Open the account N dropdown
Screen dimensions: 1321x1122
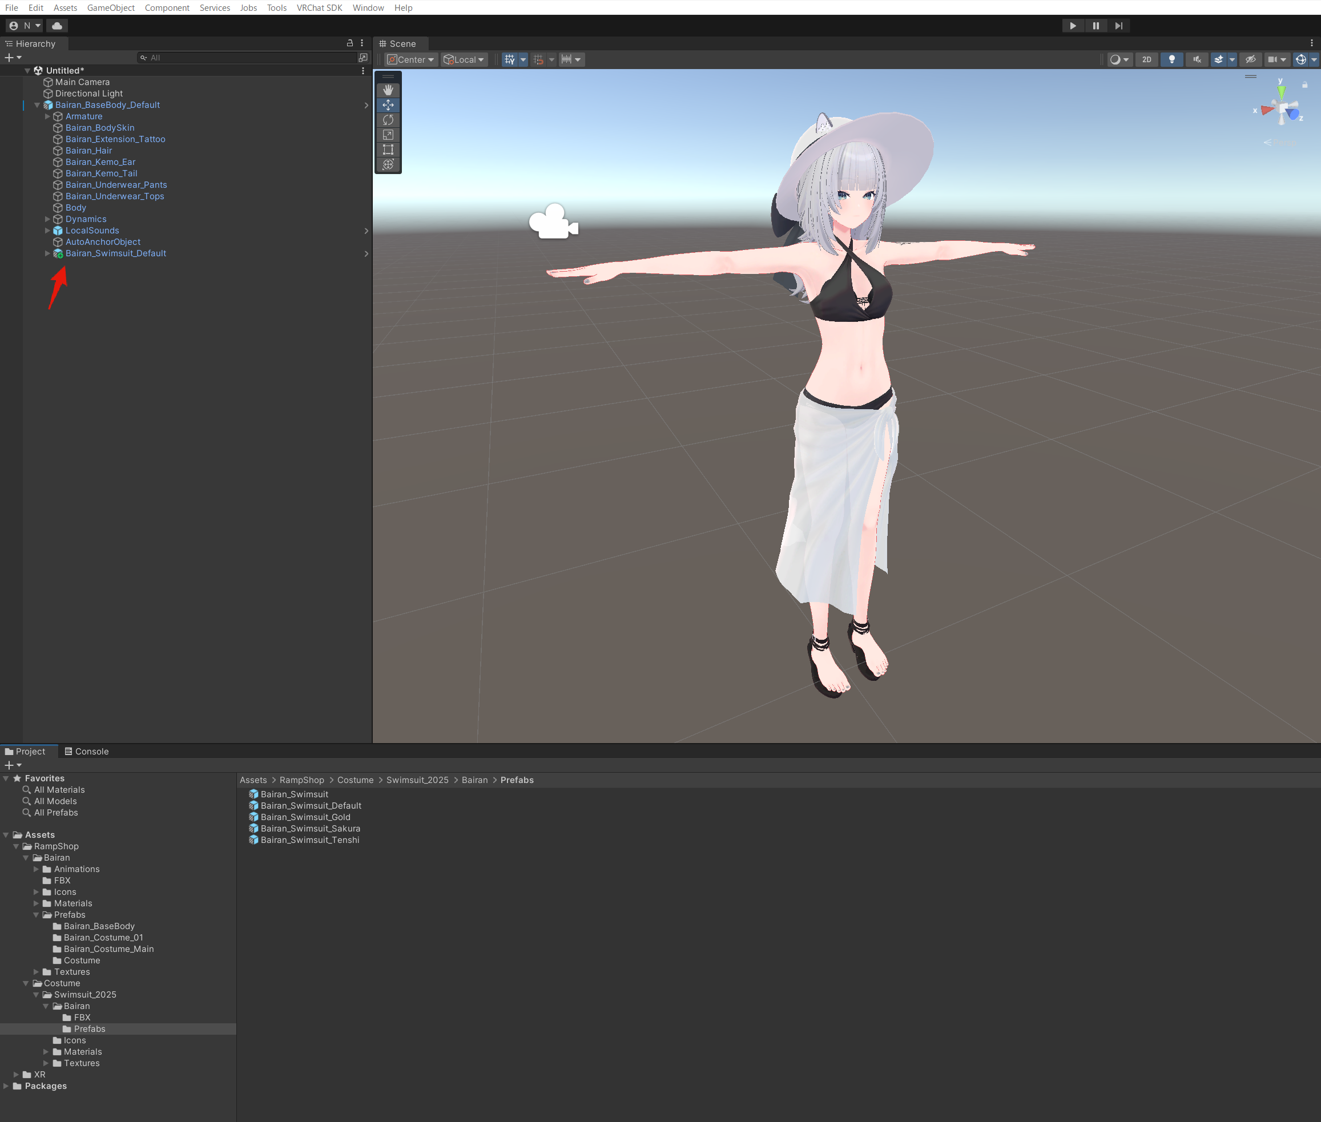[25, 26]
